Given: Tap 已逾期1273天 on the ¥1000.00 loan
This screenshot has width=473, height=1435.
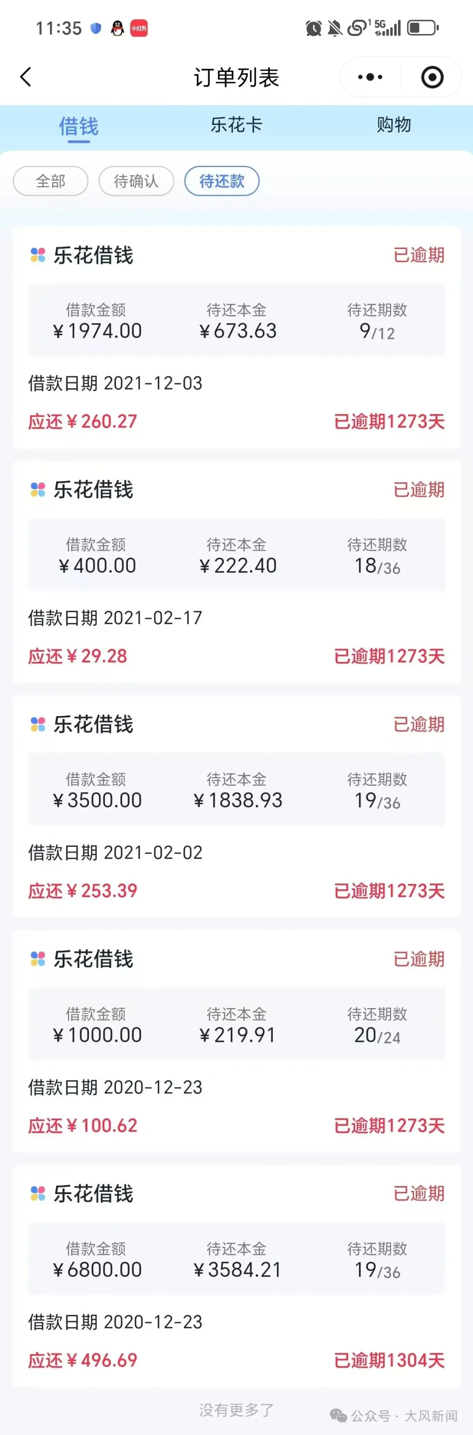Looking at the screenshot, I should [389, 1125].
